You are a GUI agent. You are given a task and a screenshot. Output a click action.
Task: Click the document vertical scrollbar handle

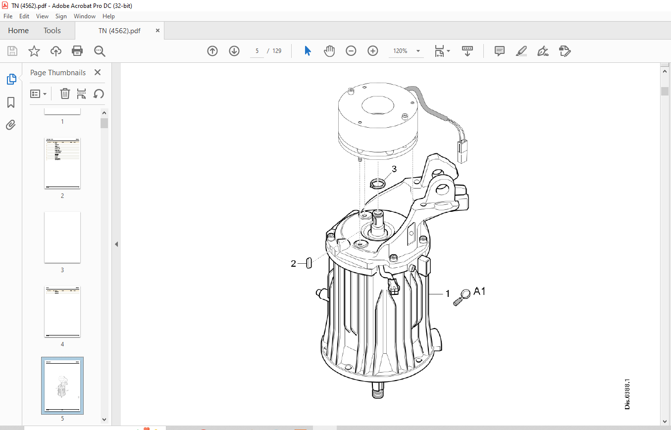click(x=665, y=91)
